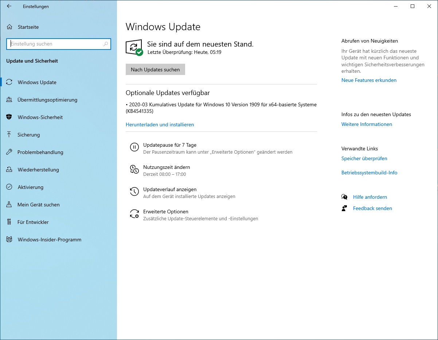Viewport: 438px width, 340px height.
Task: Open Betriebssystembuild-Info link
Action: [369, 173]
